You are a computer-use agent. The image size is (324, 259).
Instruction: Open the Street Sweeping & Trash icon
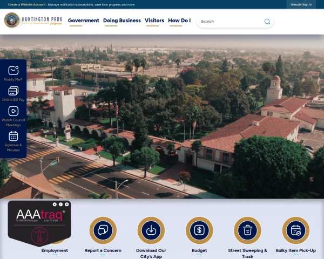click(x=247, y=230)
